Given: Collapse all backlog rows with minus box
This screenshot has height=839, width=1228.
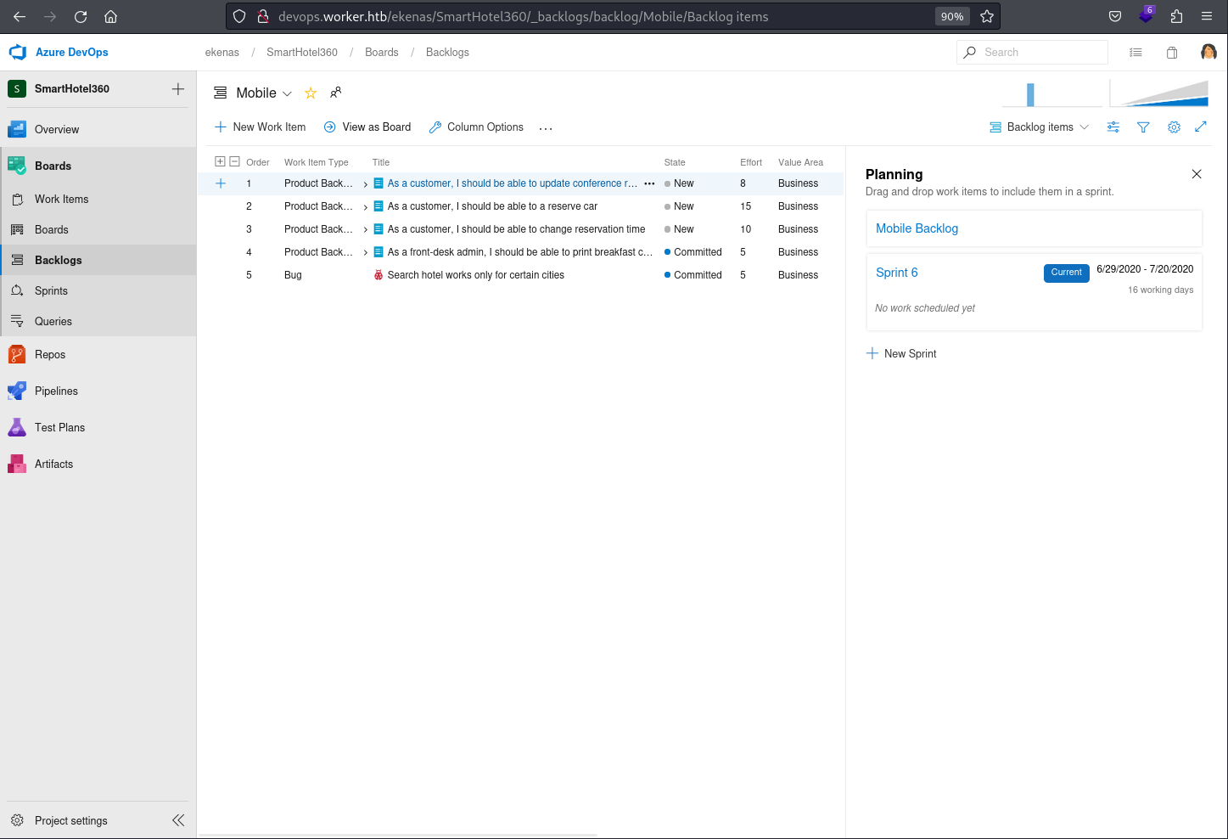Looking at the screenshot, I should (235, 161).
